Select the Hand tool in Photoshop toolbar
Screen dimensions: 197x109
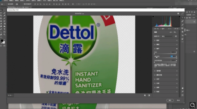tap(1, 35)
